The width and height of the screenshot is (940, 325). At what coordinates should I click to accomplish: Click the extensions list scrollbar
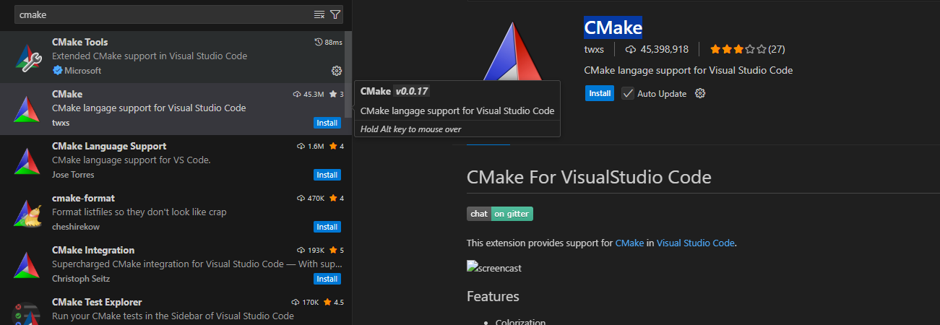[x=348, y=75]
